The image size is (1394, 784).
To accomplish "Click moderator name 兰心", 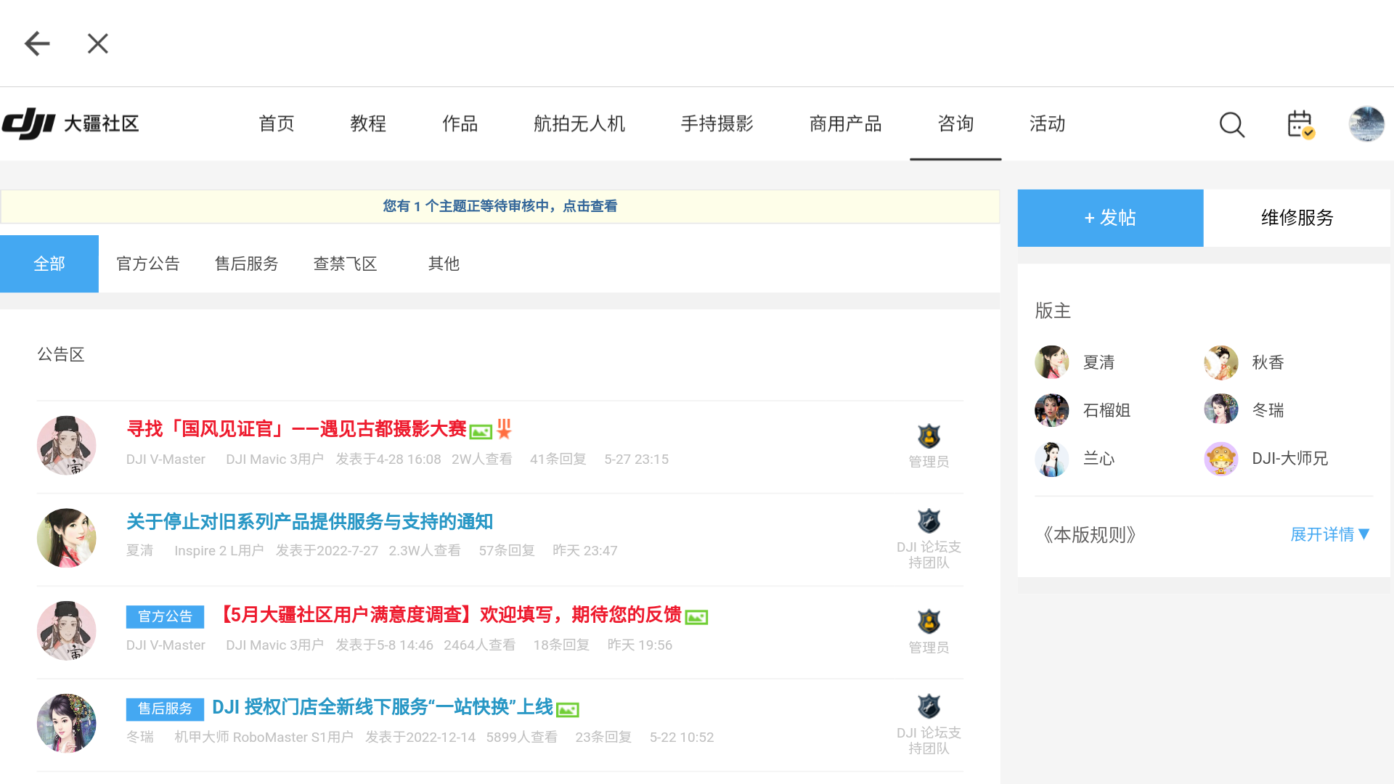I will [1099, 459].
